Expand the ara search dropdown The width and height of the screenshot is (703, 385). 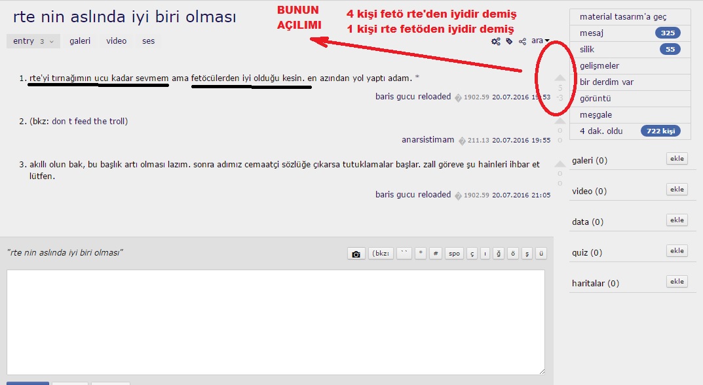541,41
